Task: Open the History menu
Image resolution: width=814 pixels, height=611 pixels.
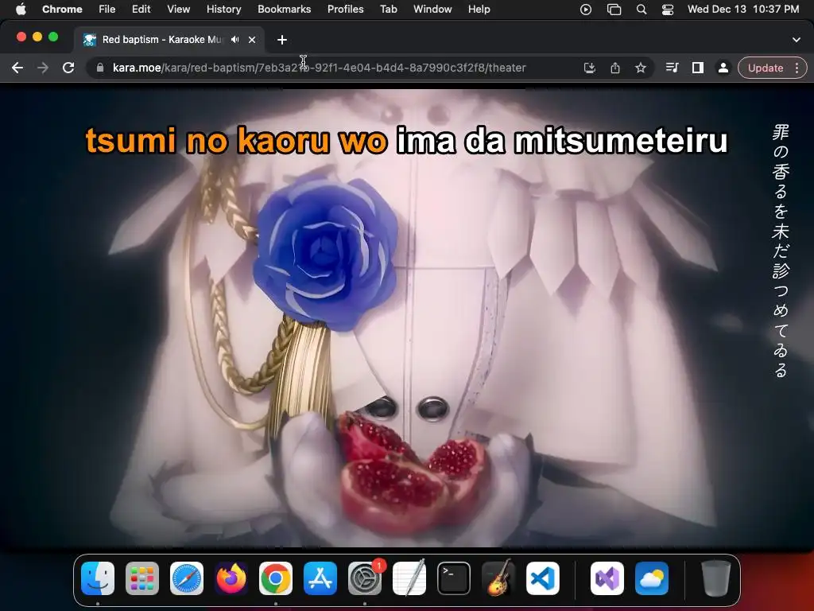Action: pos(223,9)
